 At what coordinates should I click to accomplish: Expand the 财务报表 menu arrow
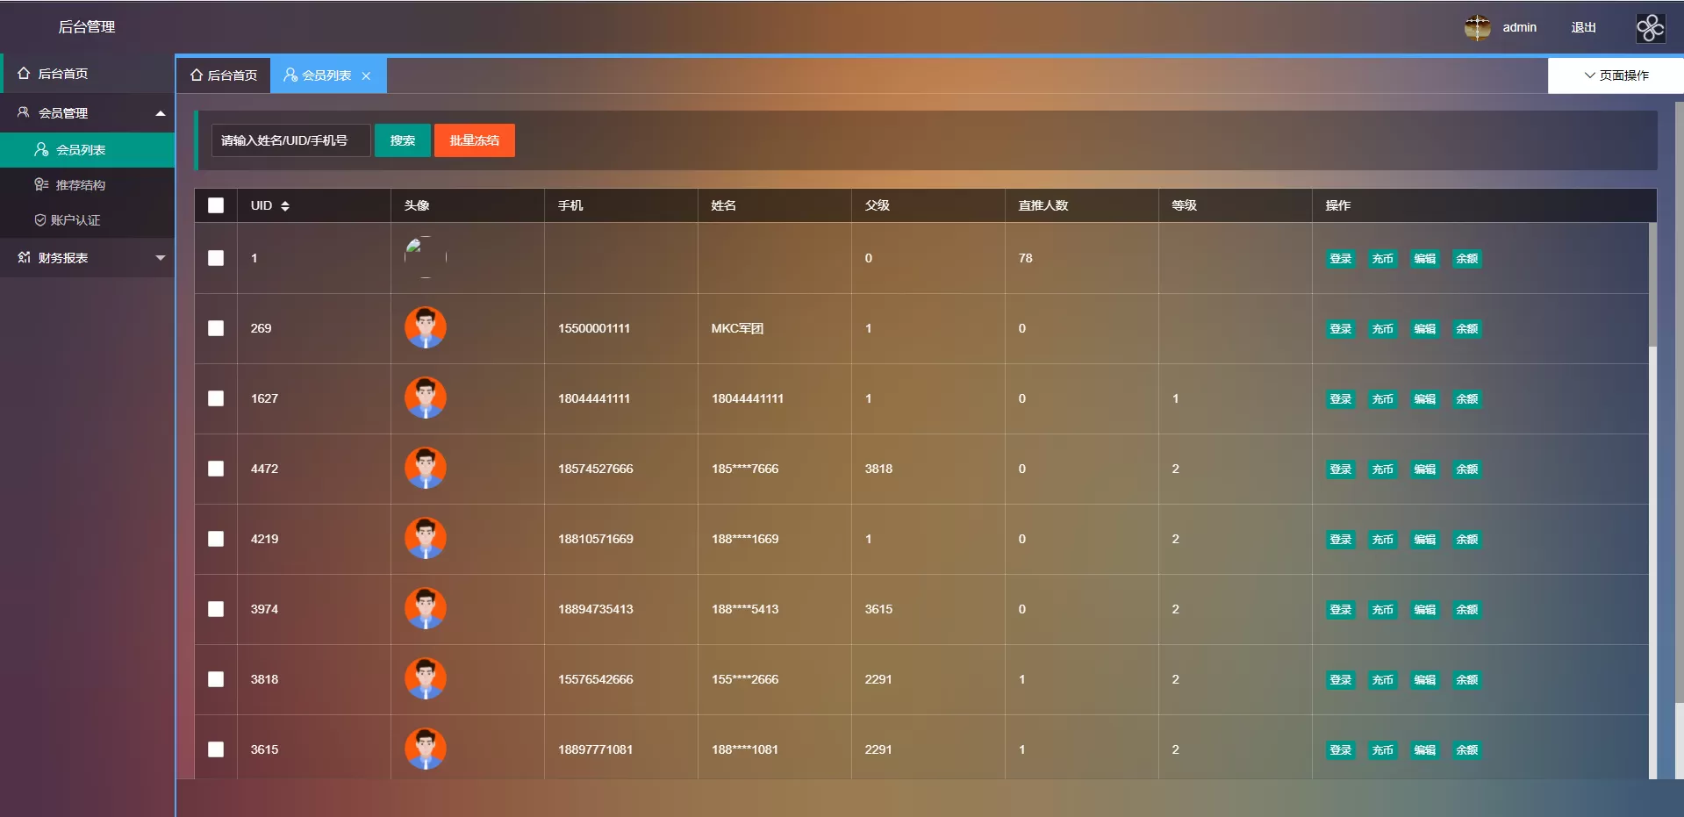point(160,258)
